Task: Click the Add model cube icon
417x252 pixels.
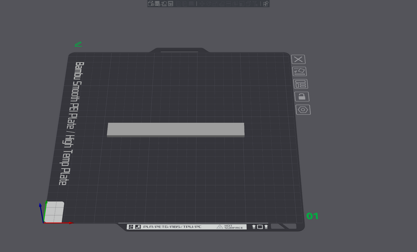Action: [x=151, y=3]
